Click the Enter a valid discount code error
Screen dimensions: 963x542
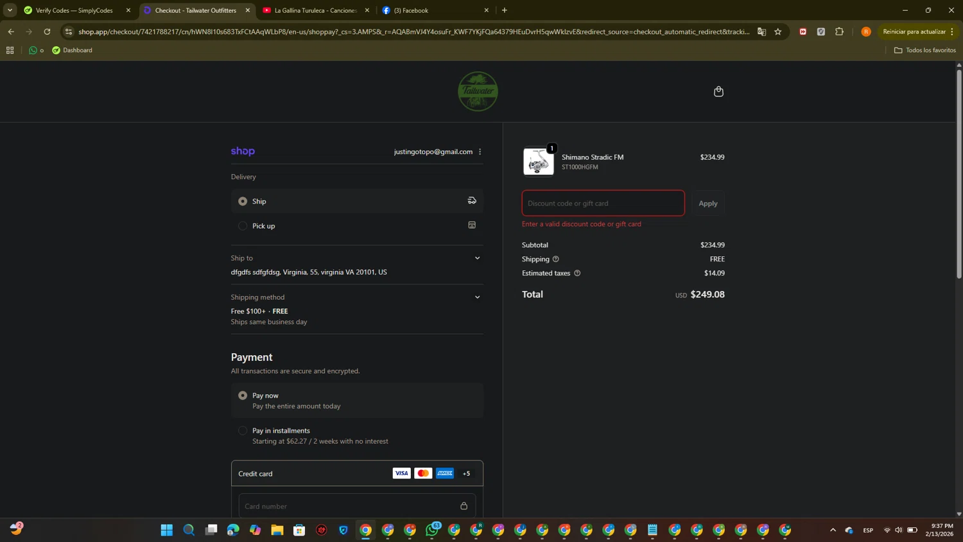(582, 224)
